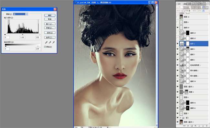The width and height of the screenshot is (210, 128).
Task: Toggle the Preview checkbox in Levels dialog
Action: tap(45, 47)
